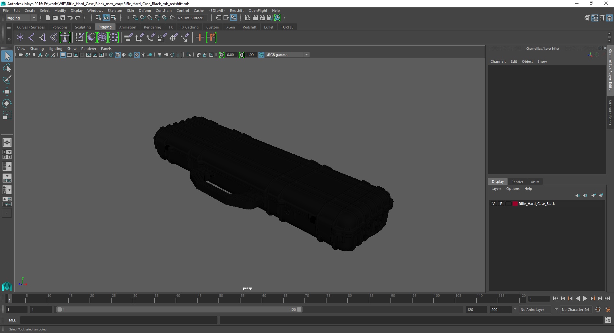Activate the Move tool
Screen dimensions: 614x333
(7, 92)
